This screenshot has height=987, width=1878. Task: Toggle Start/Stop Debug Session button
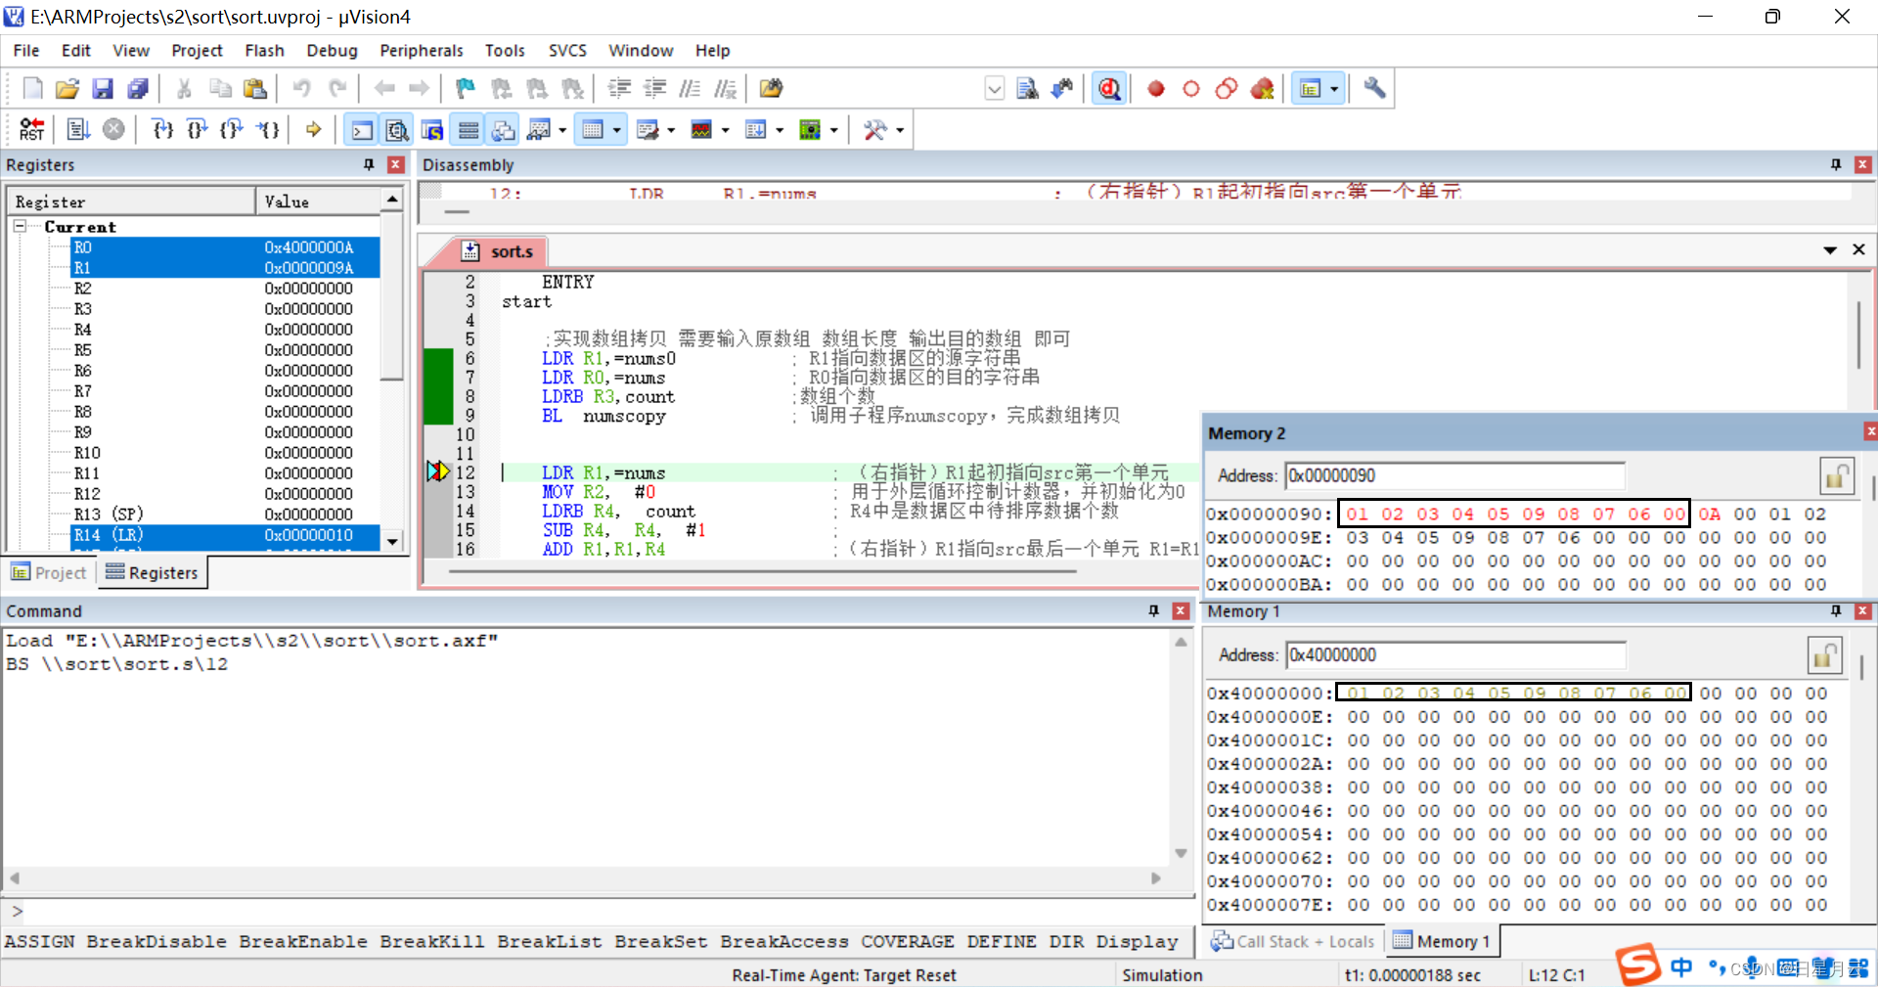click(x=1109, y=89)
